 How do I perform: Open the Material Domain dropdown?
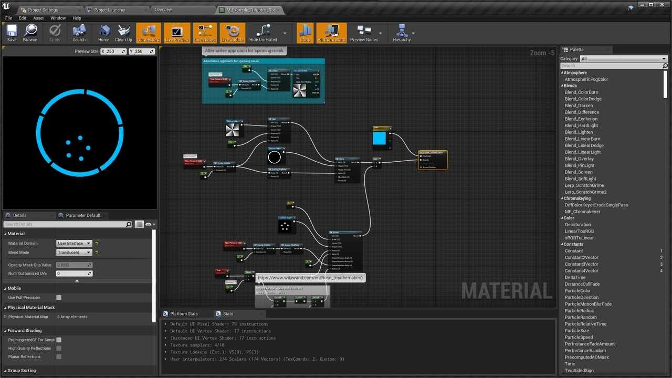74,244
